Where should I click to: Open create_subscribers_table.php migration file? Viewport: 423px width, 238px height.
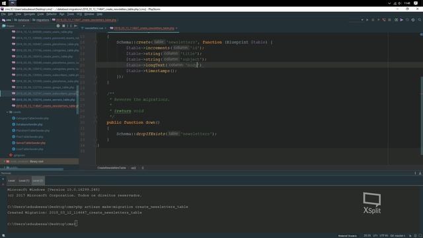pos(45,75)
